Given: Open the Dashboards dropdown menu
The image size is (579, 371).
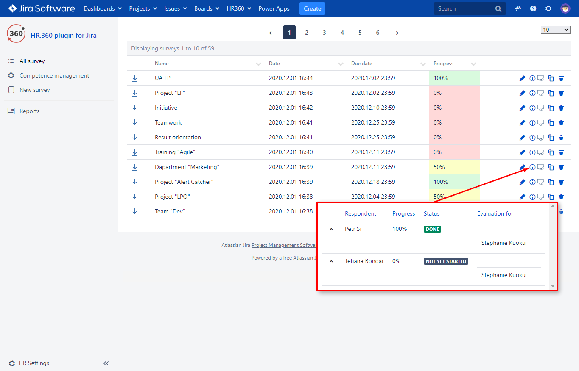Looking at the screenshot, I should pyautogui.click(x=103, y=8).
